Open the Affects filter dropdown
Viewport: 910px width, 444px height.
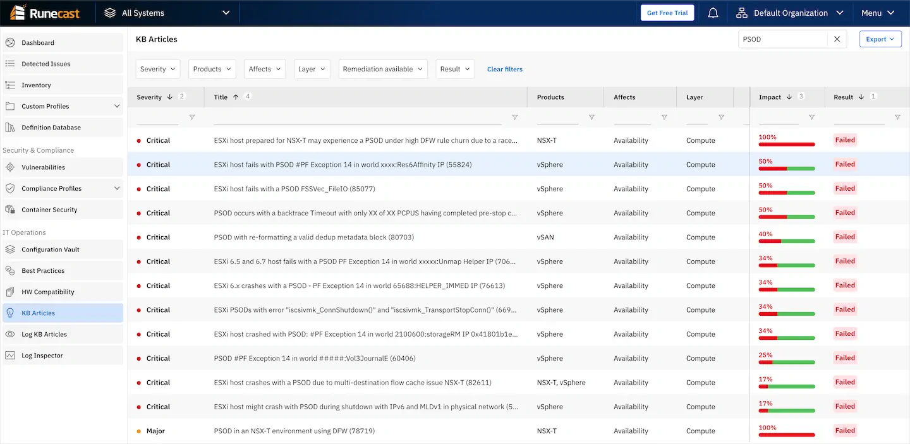pyautogui.click(x=265, y=69)
